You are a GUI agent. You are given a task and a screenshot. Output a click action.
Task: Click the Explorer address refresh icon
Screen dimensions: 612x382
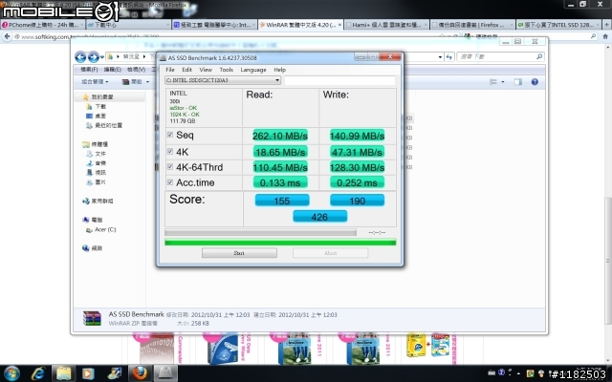pyautogui.click(x=449, y=57)
